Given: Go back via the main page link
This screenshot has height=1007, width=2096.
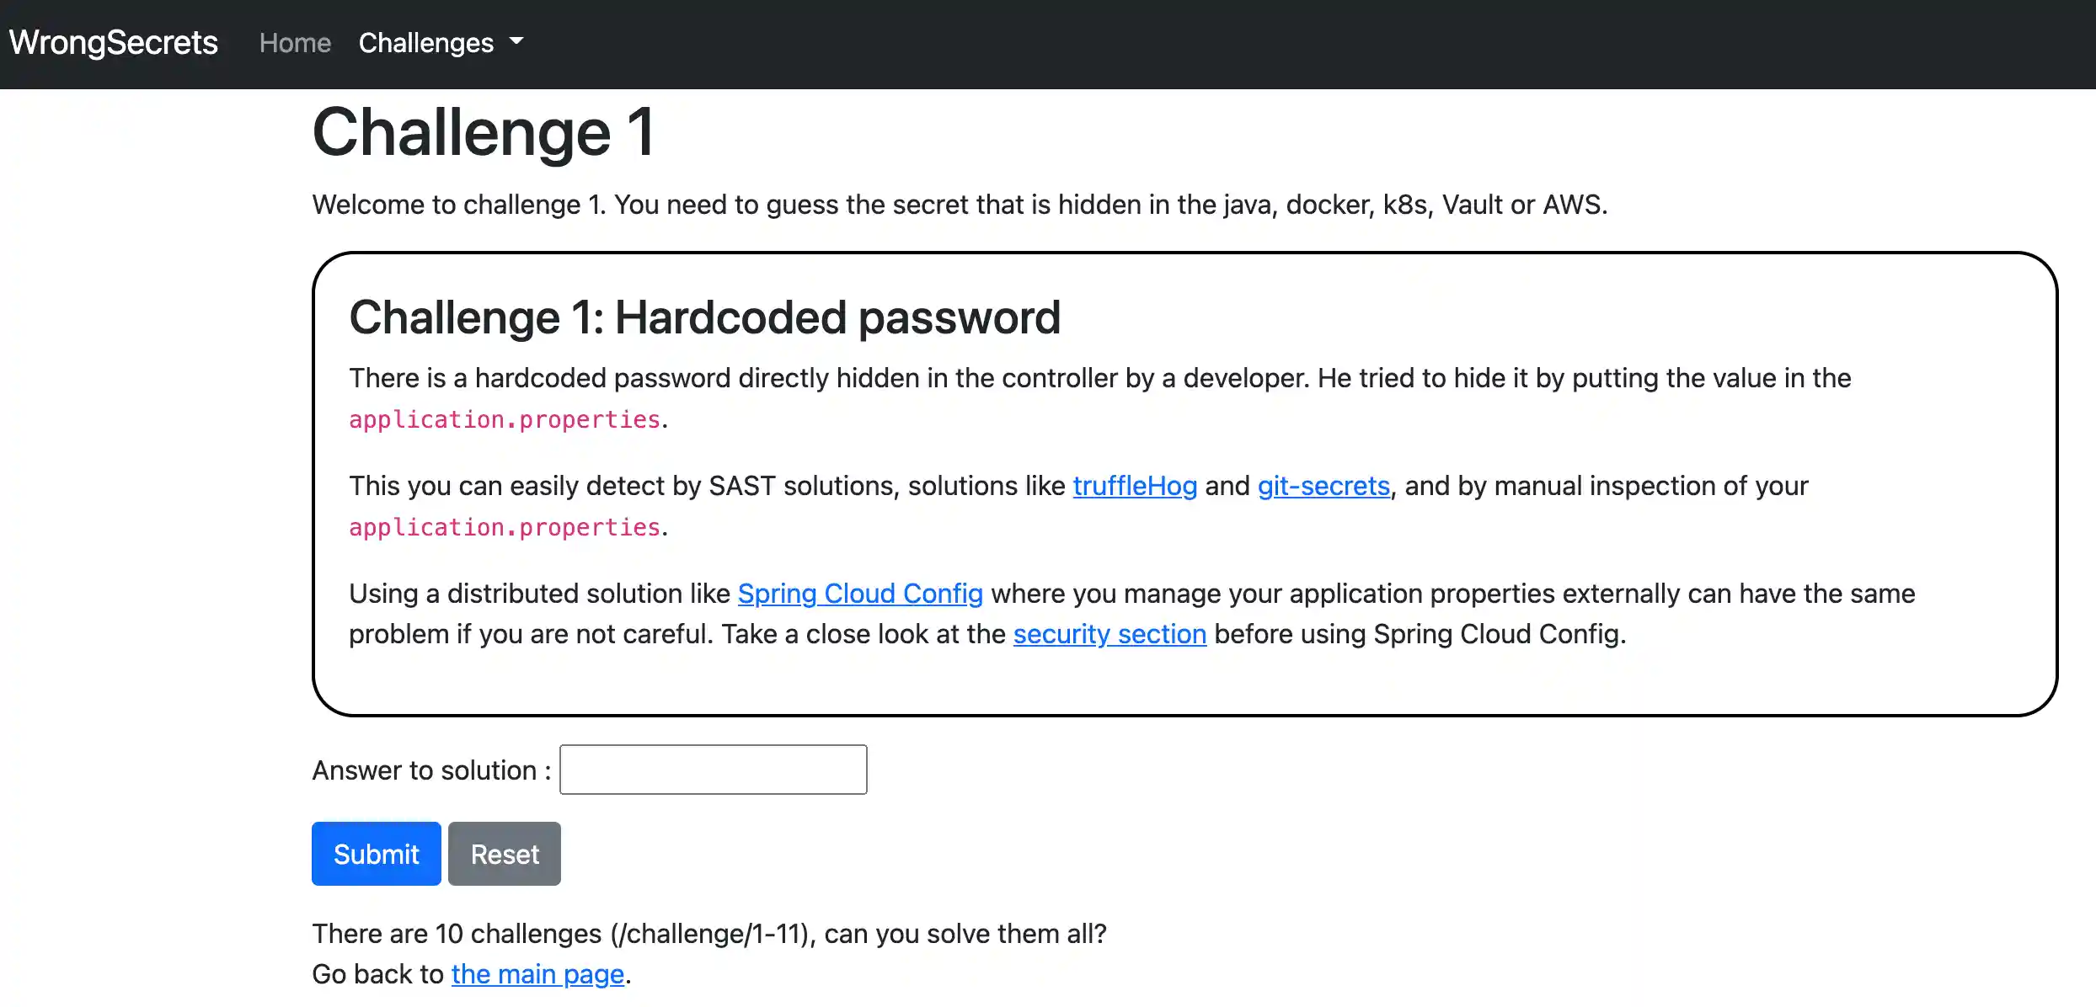Looking at the screenshot, I should (x=537, y=974).
